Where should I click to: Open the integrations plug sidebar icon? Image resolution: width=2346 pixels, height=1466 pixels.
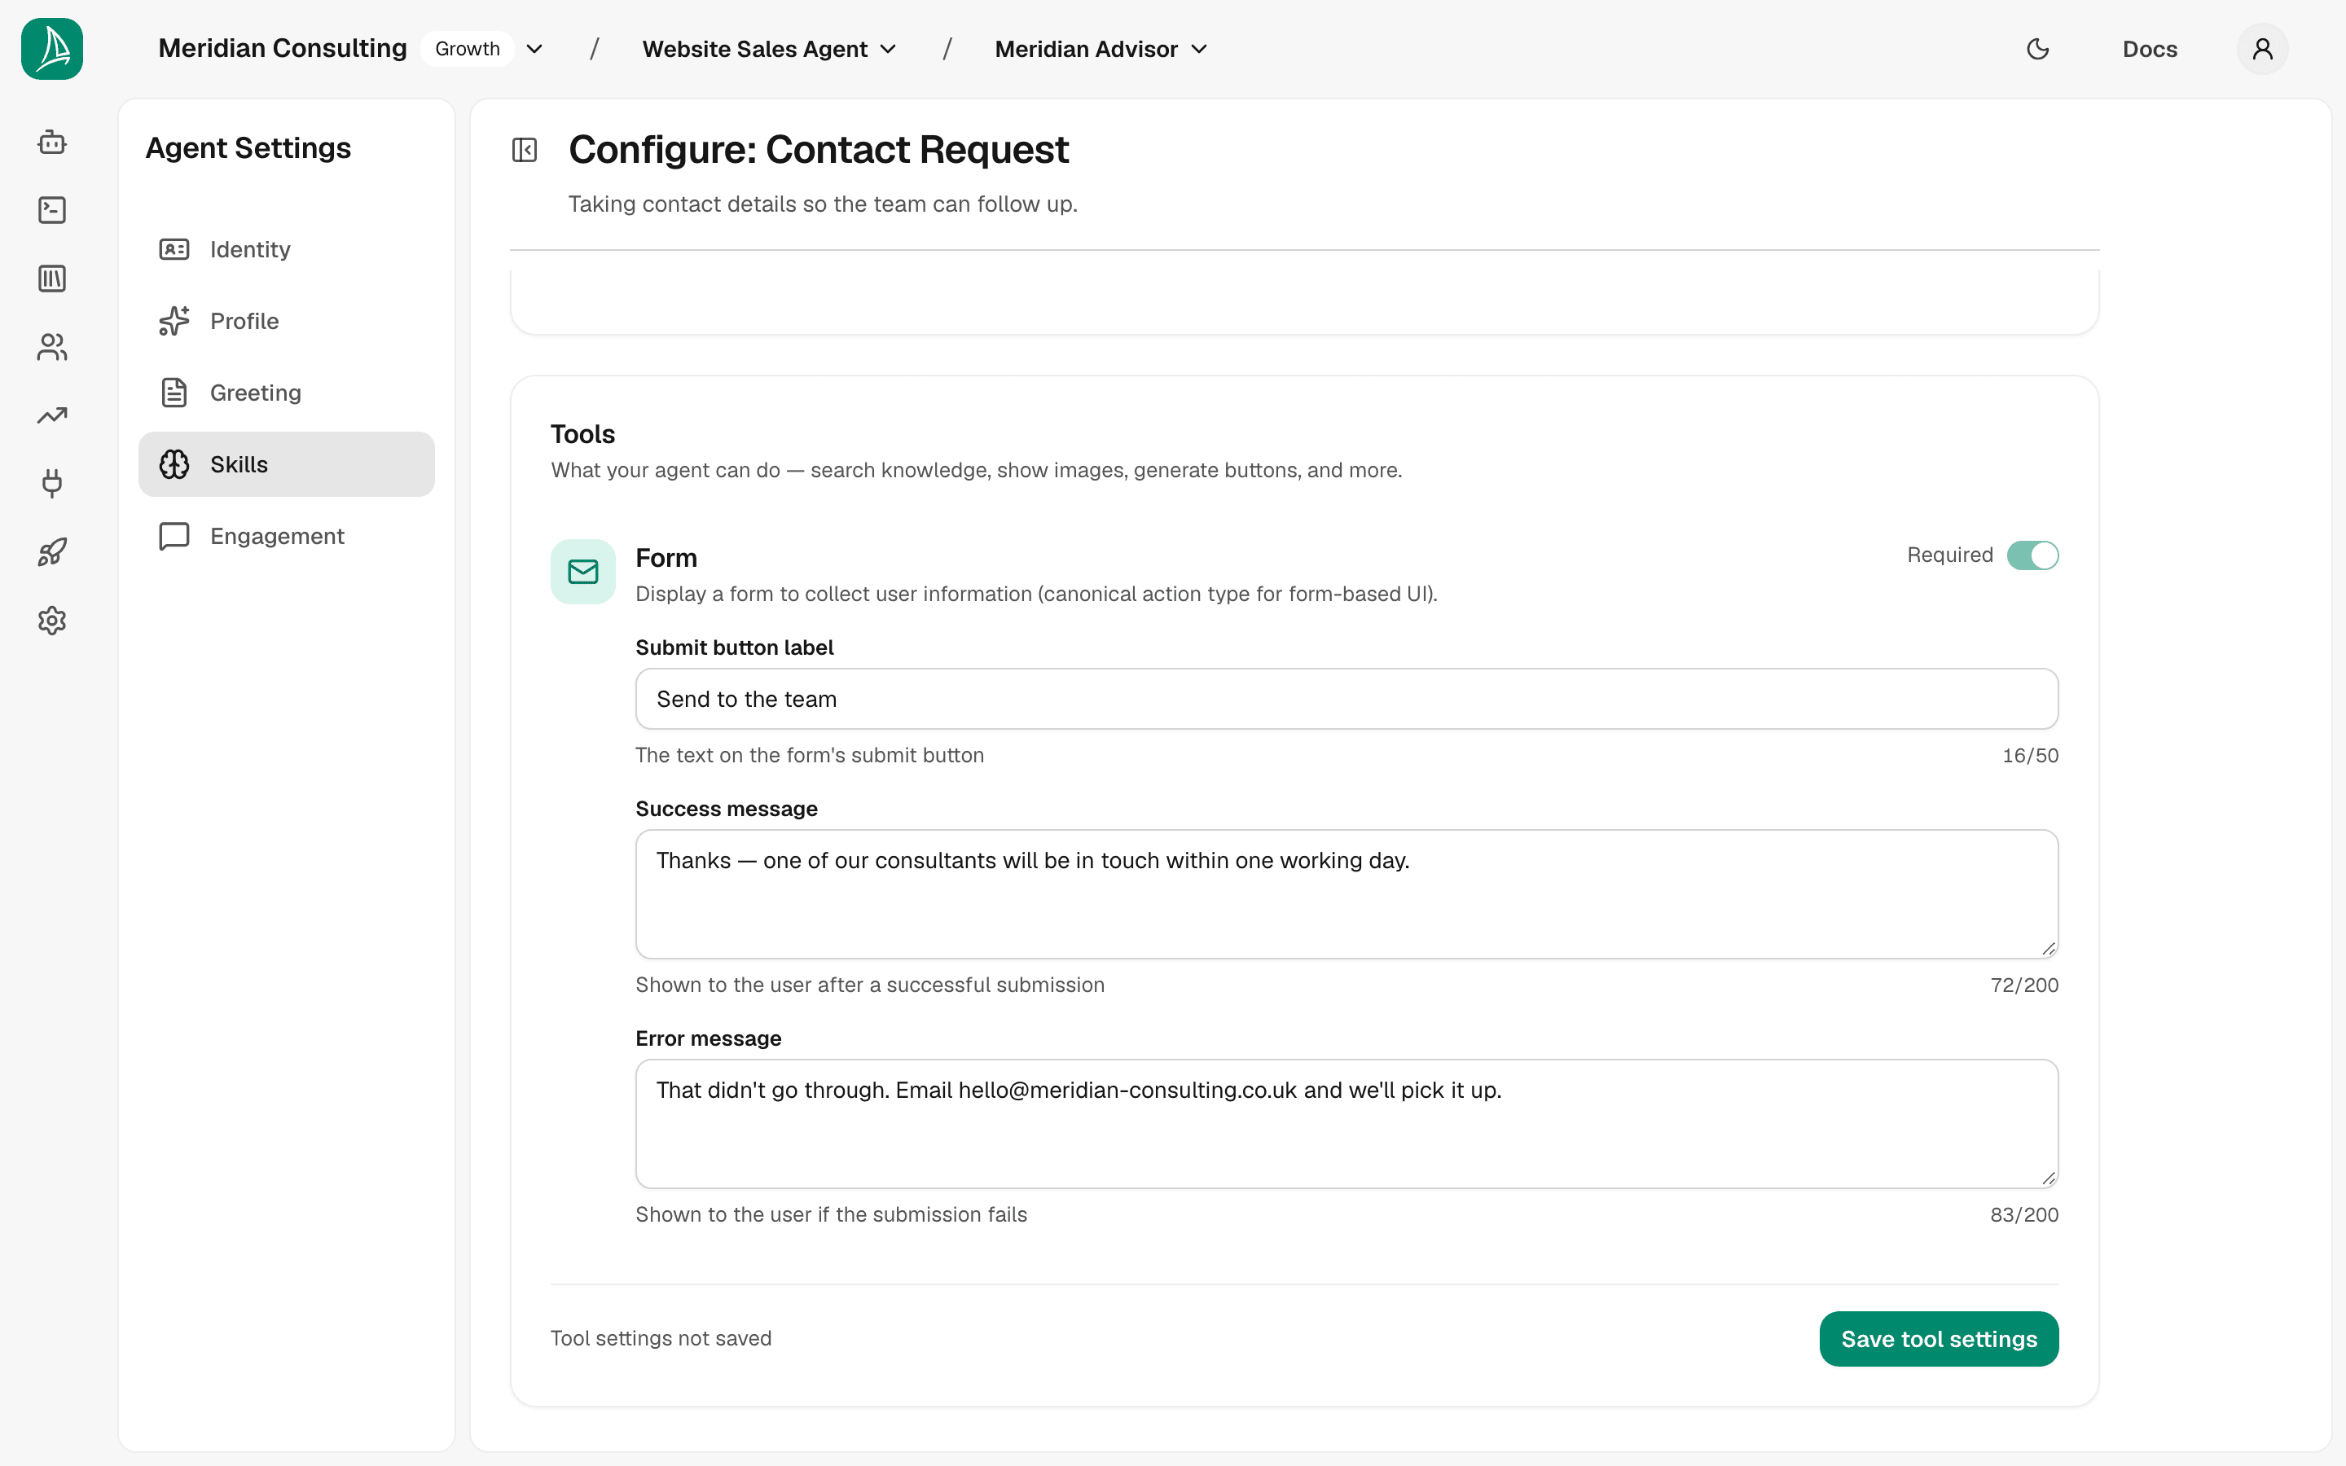coord(52,484)
